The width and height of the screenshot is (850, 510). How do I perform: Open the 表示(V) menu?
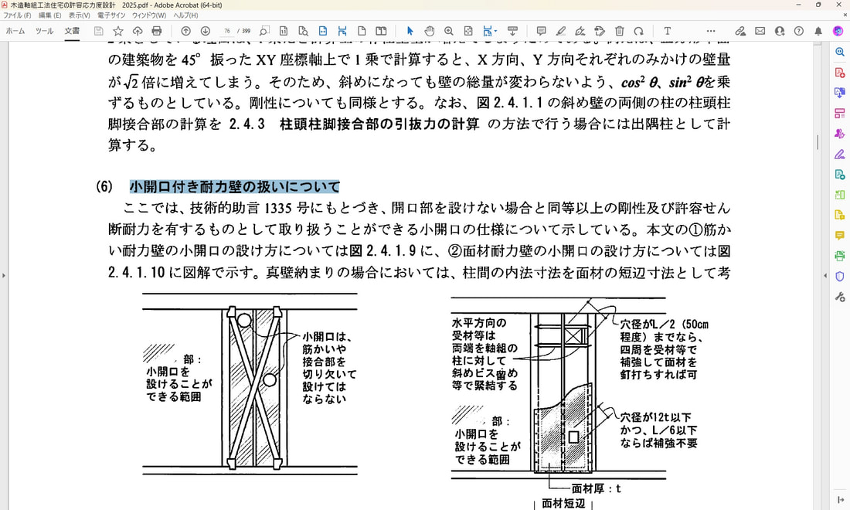[x=79, y=15]
